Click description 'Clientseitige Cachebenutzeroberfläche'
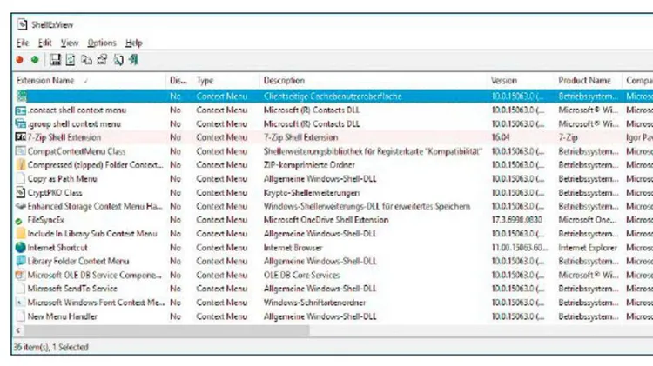The height and width of the screenshot is (366, 653). pyautogui.click(x=333, y=96)
